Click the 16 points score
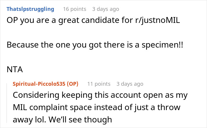 coord(74,9)
